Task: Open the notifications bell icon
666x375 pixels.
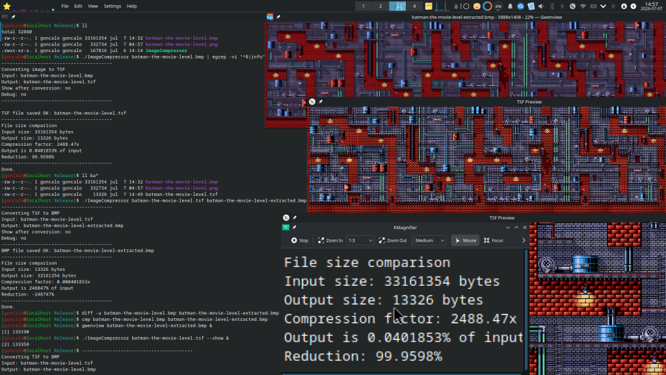Action: [510, 7]
